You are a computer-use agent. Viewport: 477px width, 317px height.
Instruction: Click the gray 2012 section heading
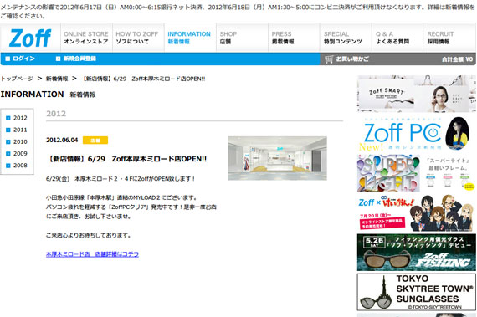pos(56,114)
